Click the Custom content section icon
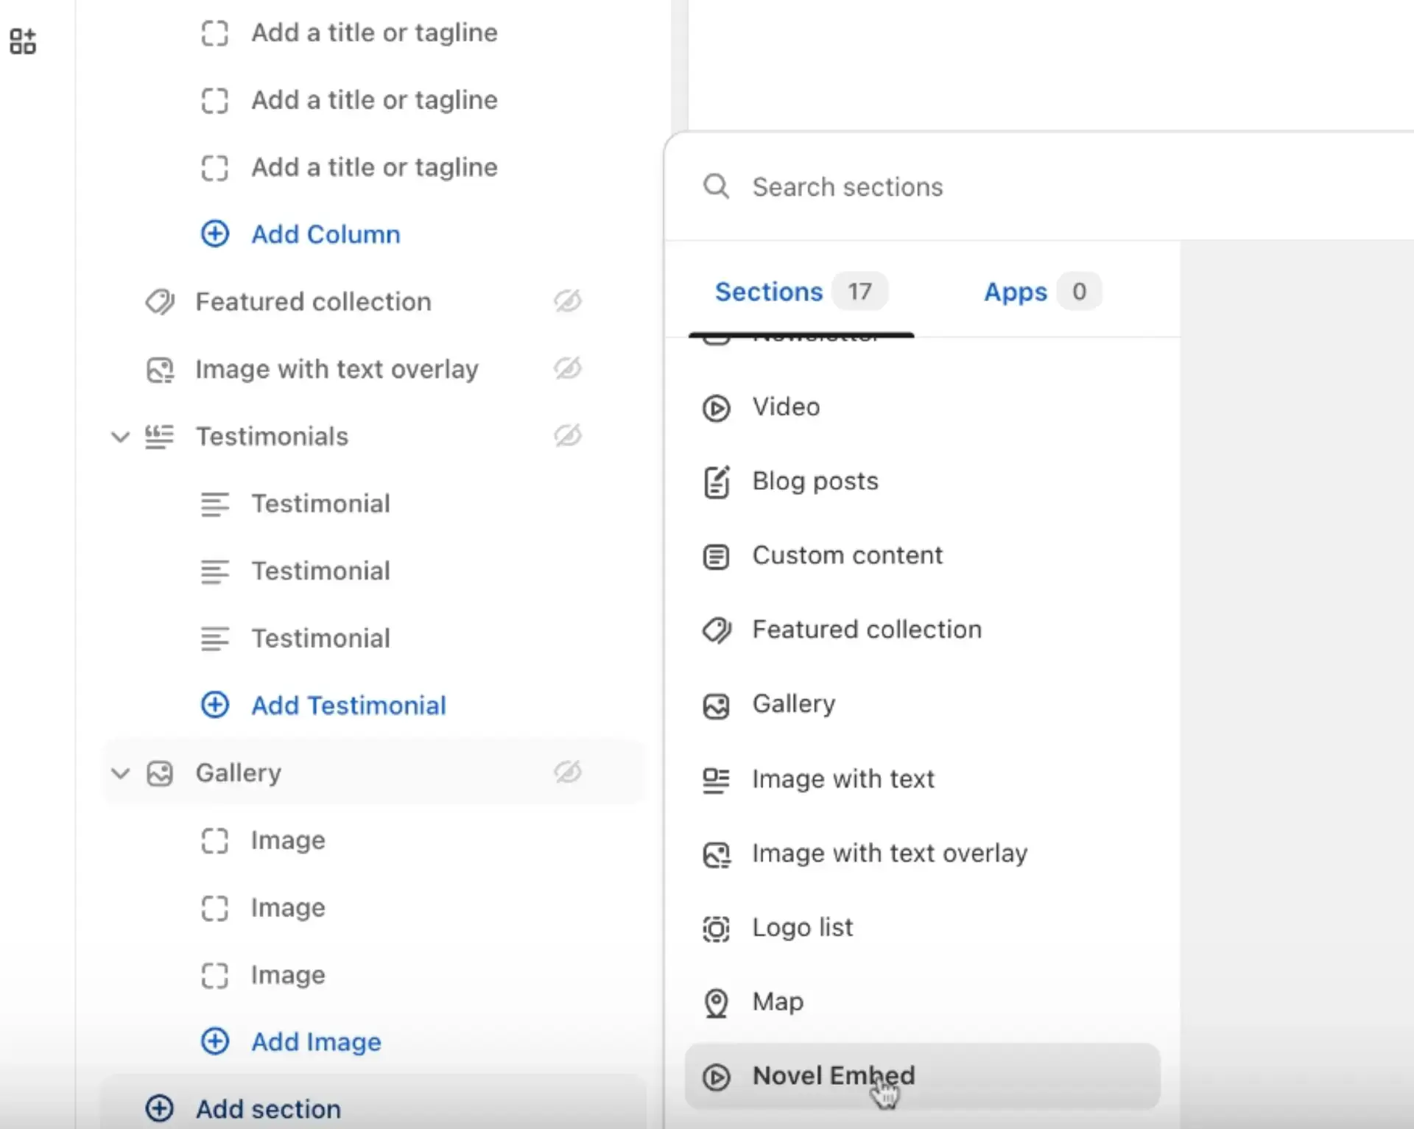The image size is (1414, 1129). tap(717, 555)
